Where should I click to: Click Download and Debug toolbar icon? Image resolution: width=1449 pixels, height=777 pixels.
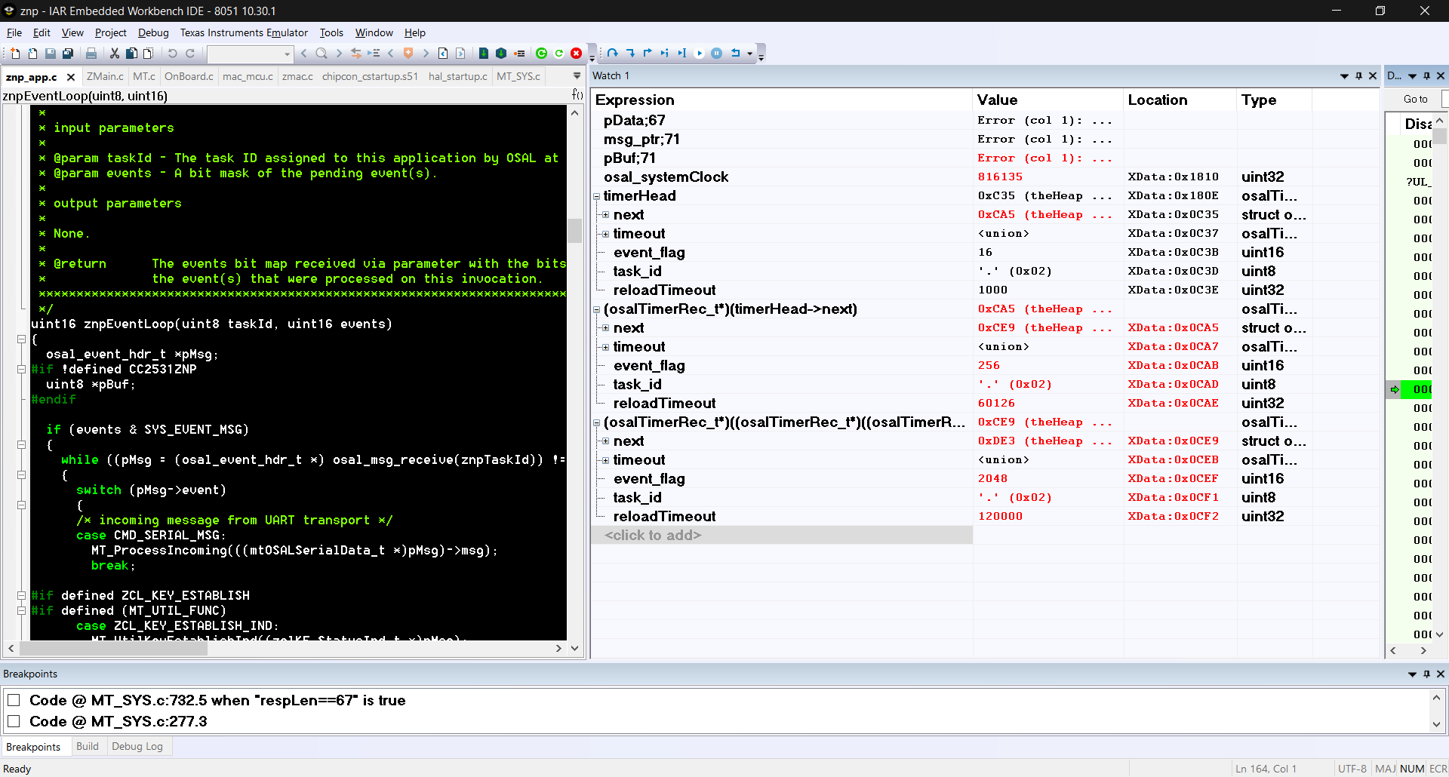(484, 54)
